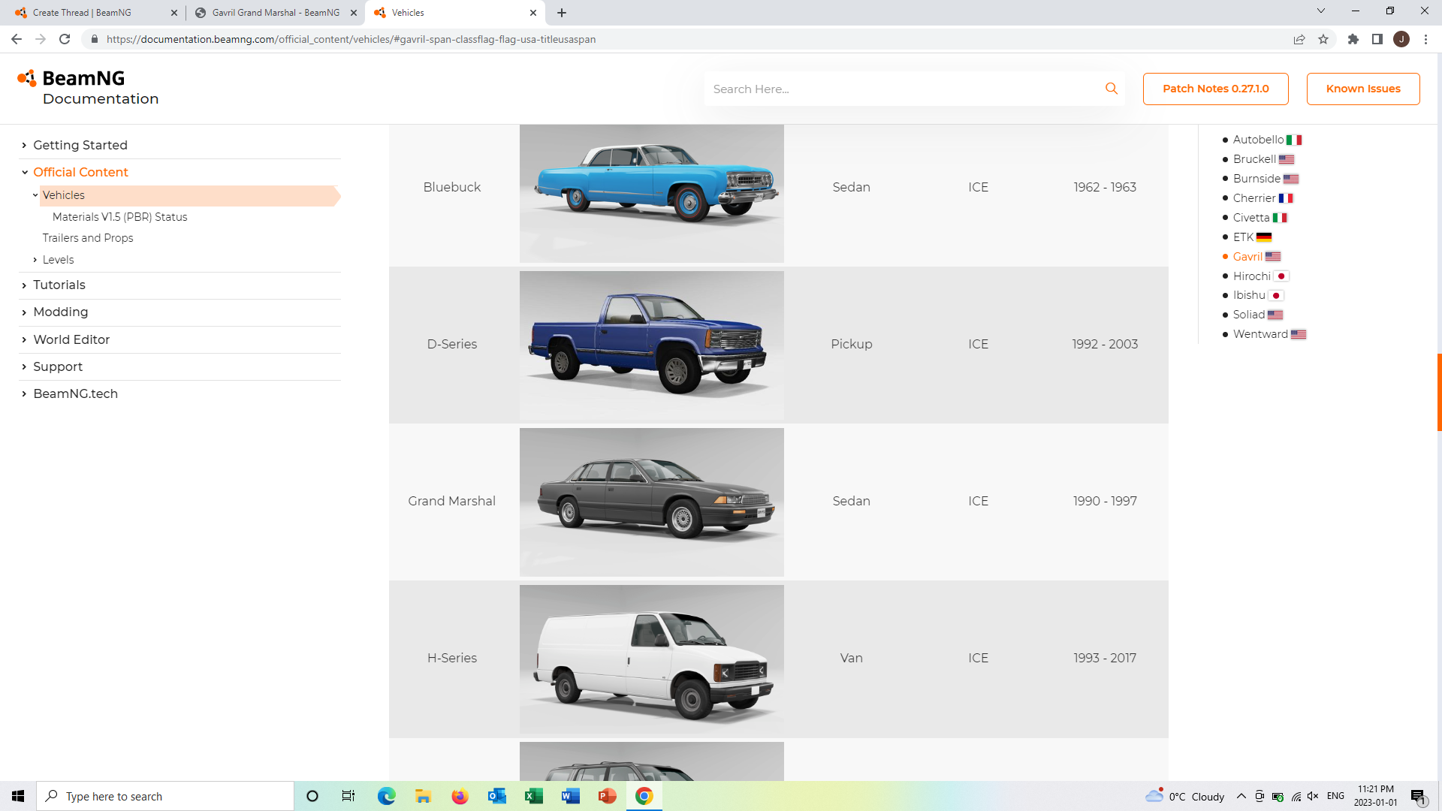Click the page vertical scrollbar thumb
1442x811 pixels.
(1439, 392)
